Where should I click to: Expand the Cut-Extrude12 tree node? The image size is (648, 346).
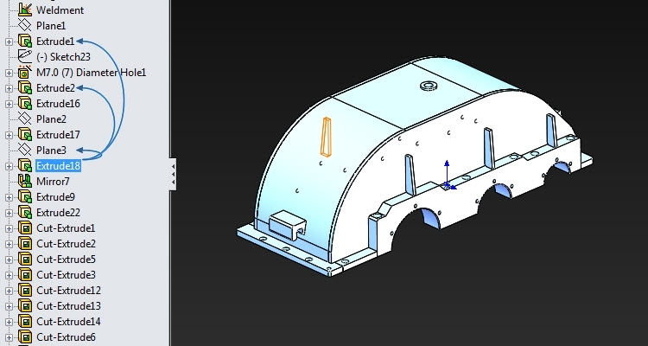pyautogui.click(x=9, y=291)
